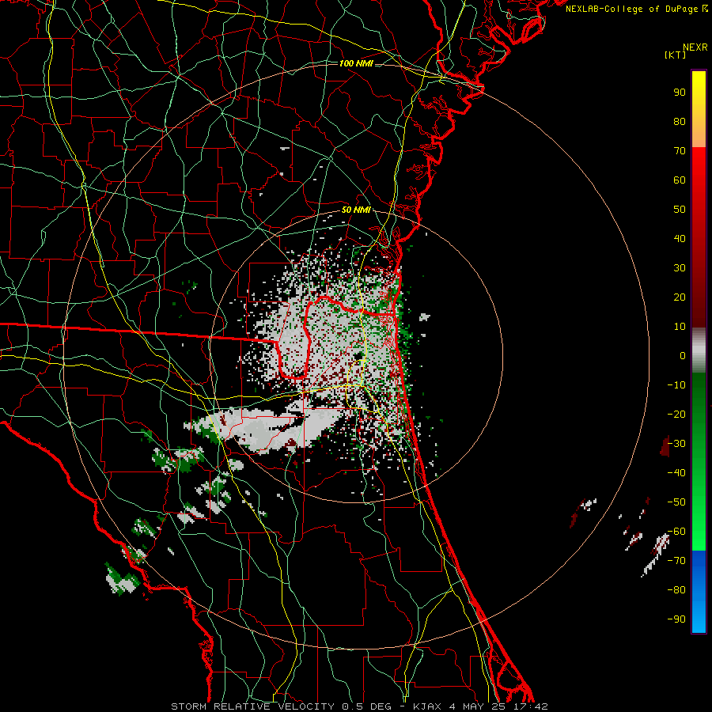Click the 50 NMI range ring label

pos(356,210)
